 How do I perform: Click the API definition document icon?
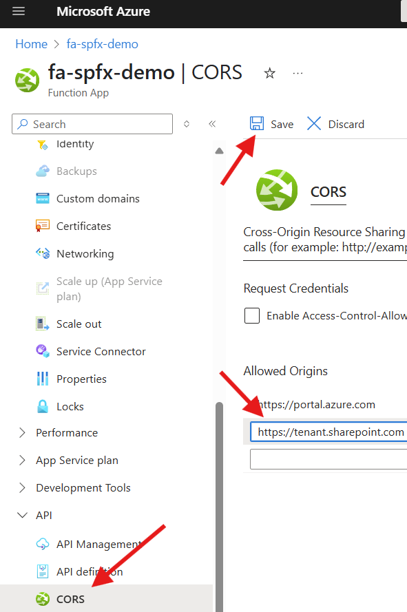43,571
